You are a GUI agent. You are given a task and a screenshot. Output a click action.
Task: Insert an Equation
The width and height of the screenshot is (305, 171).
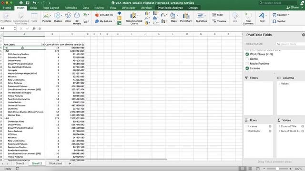point(280,15)
